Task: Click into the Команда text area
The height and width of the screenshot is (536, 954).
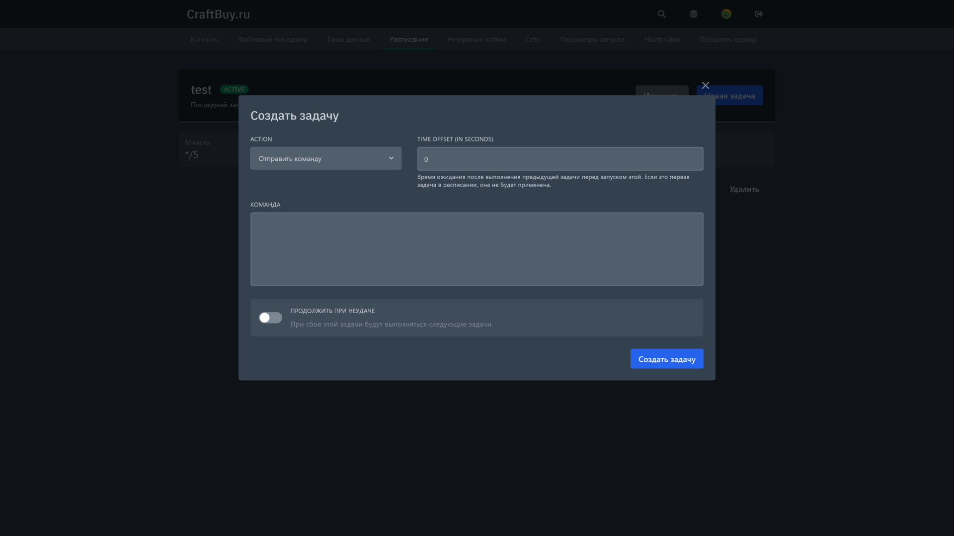Action: 477,249
